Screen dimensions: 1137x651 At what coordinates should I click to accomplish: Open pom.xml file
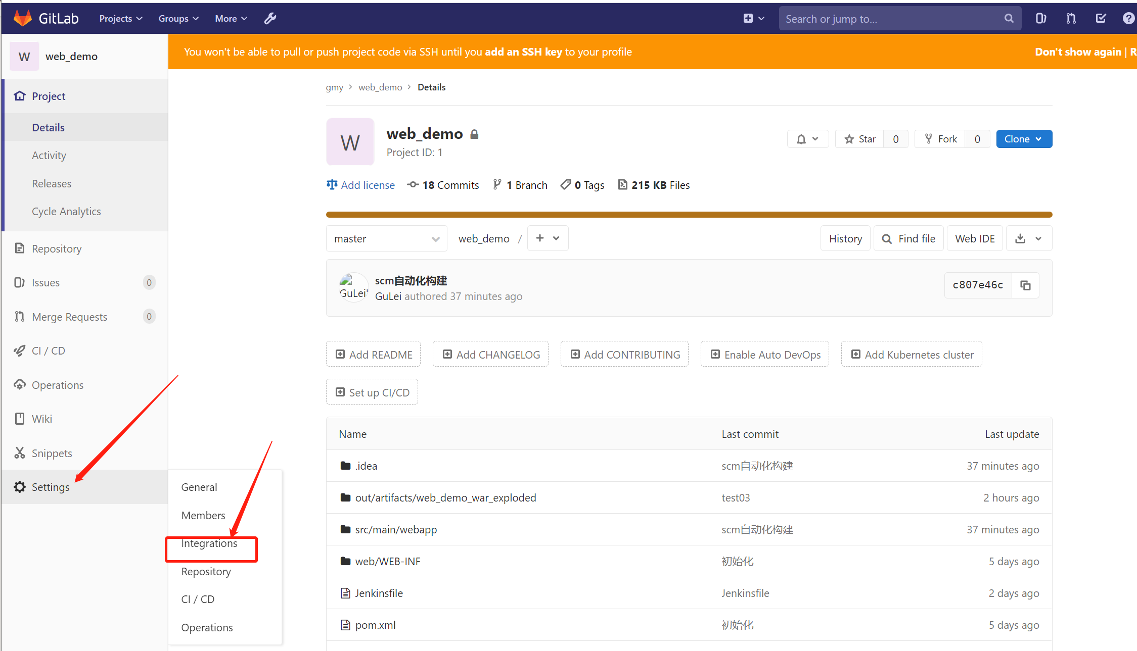[375, 625]
